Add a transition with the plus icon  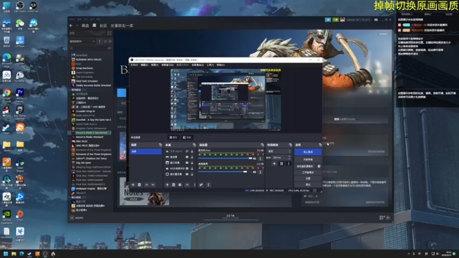coord(274,163)
